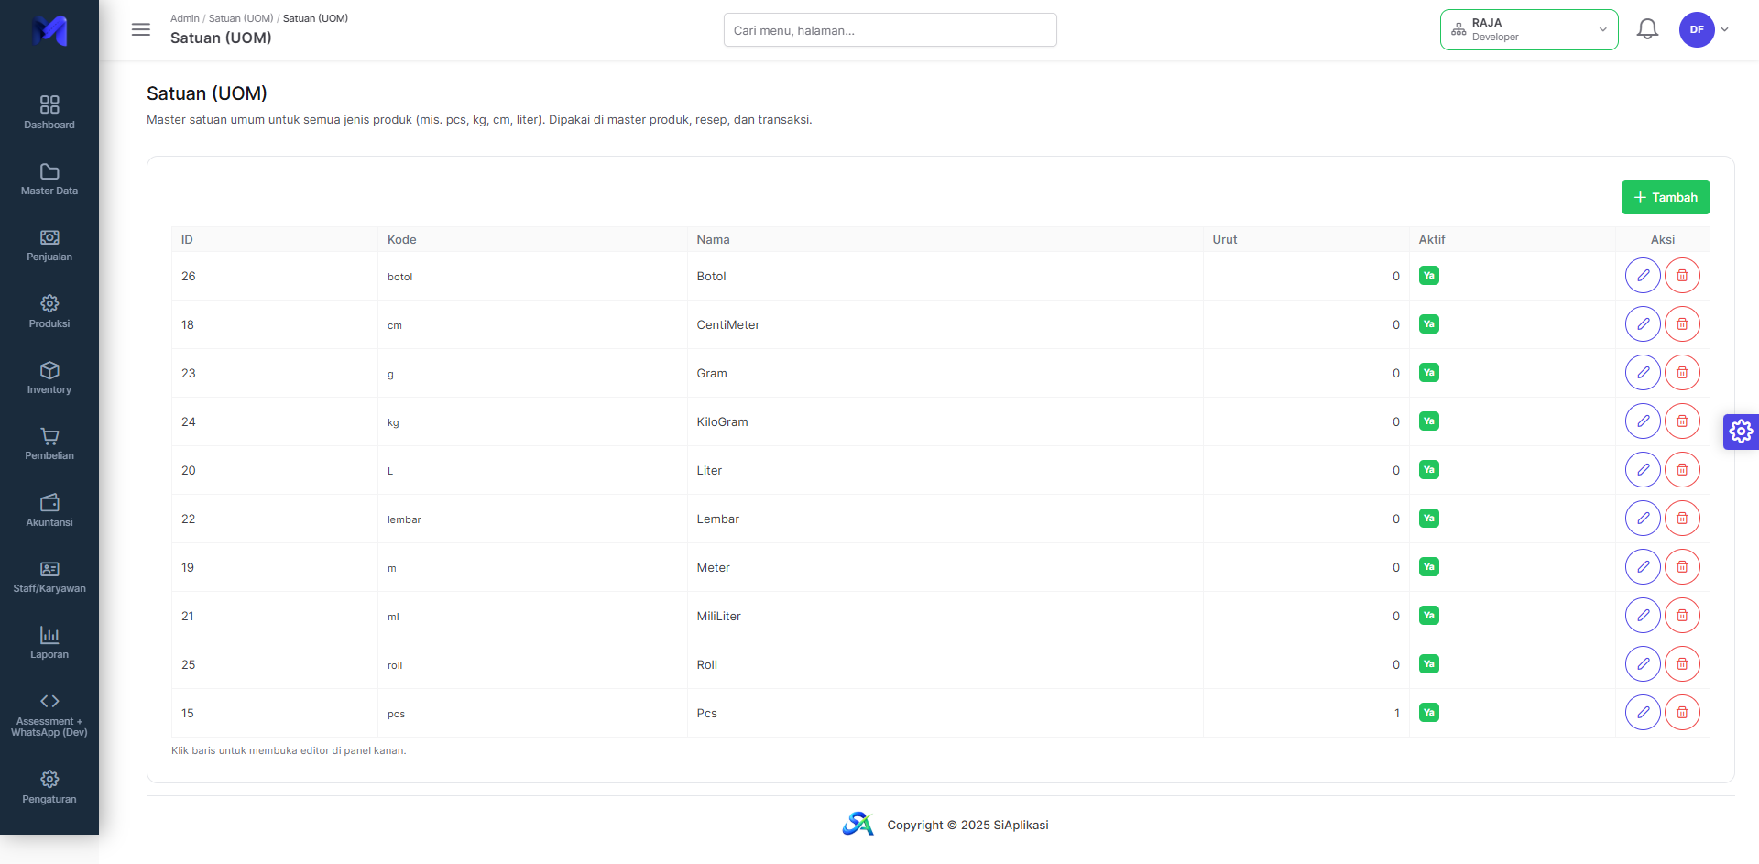1759x864 pixels.
Task: Select the KiloGram name cell
Action: point(945,421)
